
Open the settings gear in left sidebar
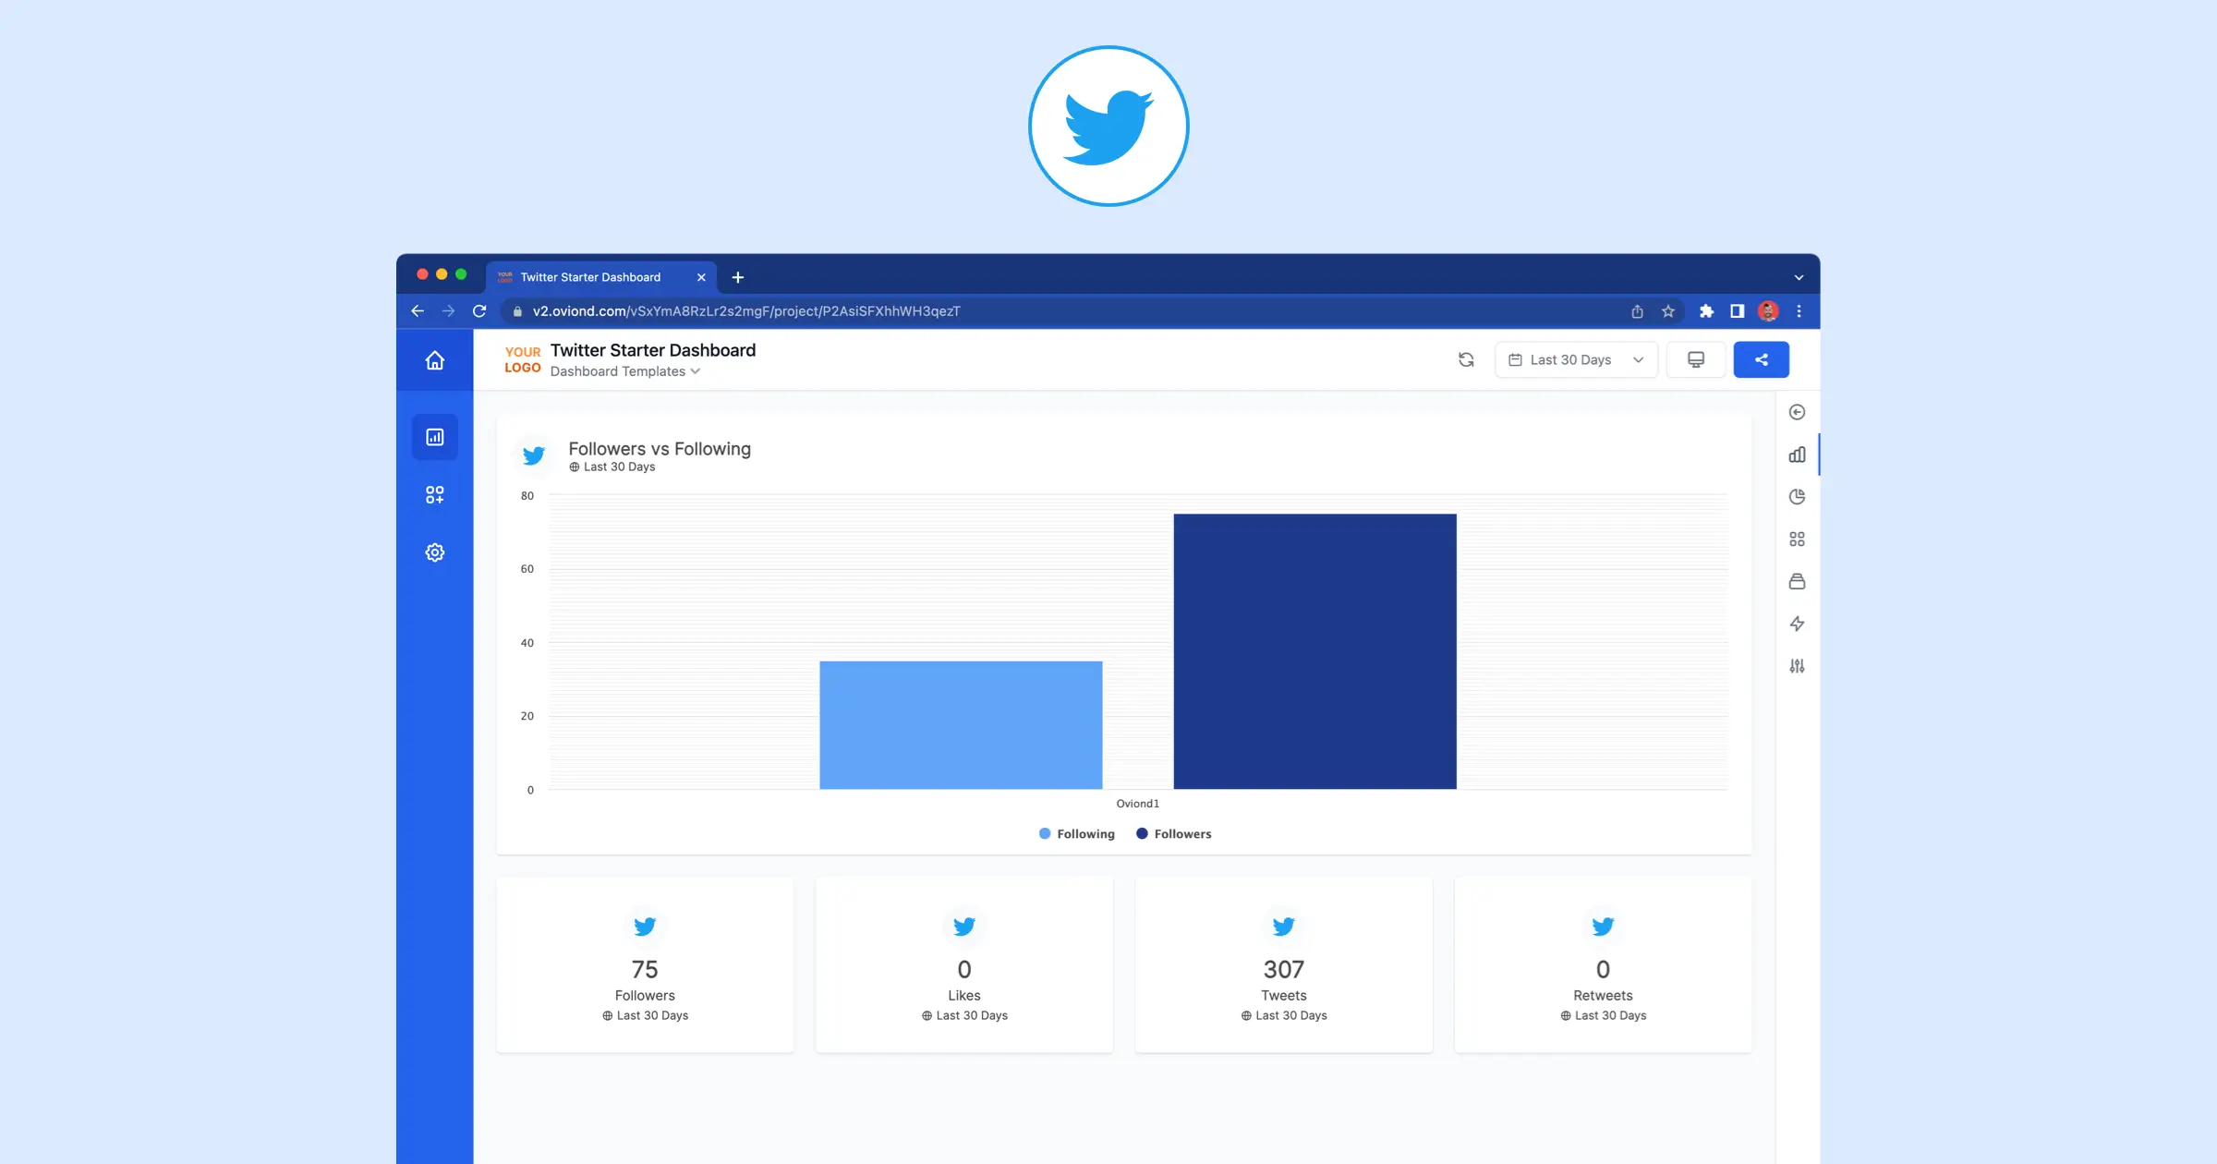click(x=434, y=552)
